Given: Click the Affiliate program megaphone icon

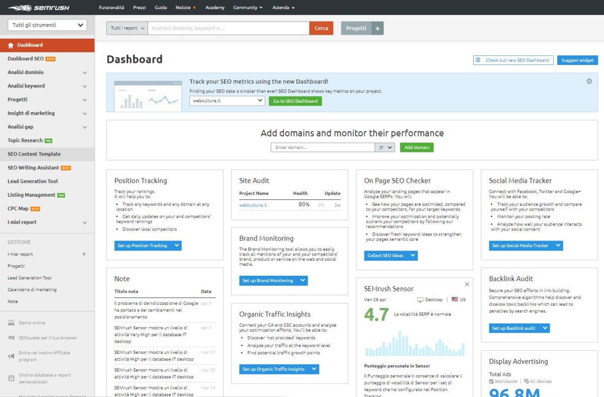Looking at the screenshot, I should click(x=11, y=356).
